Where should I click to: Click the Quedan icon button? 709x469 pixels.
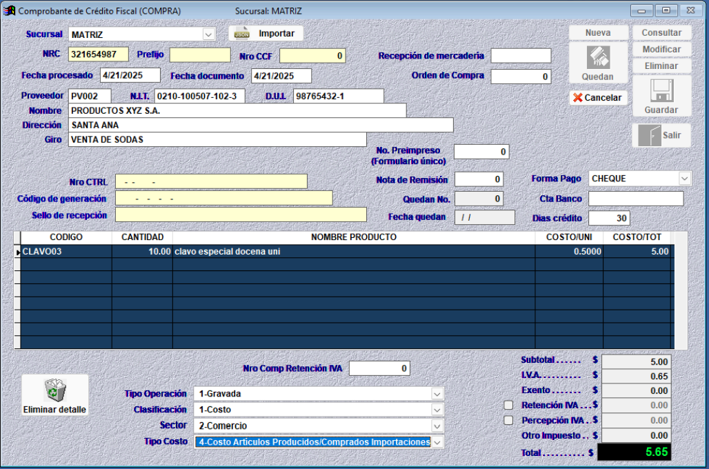point(597,57)
